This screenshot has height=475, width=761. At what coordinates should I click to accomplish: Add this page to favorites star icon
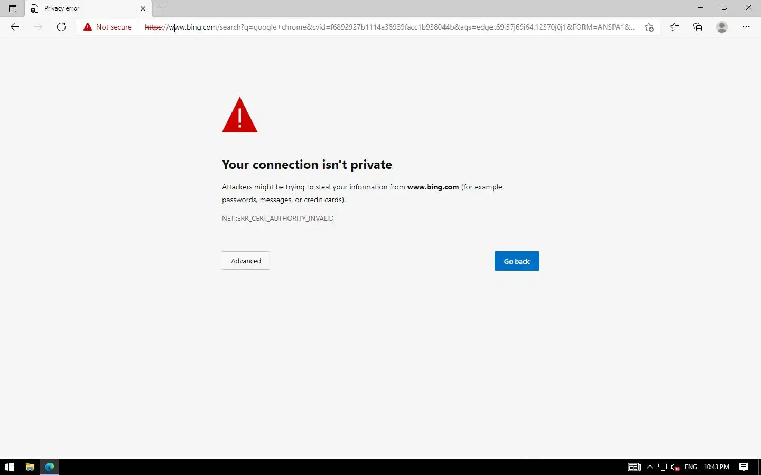pos(649,27)
